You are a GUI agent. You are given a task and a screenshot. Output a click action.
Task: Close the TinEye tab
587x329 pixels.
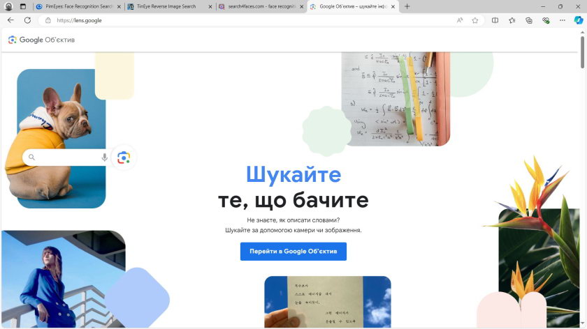tap(210, 7)
